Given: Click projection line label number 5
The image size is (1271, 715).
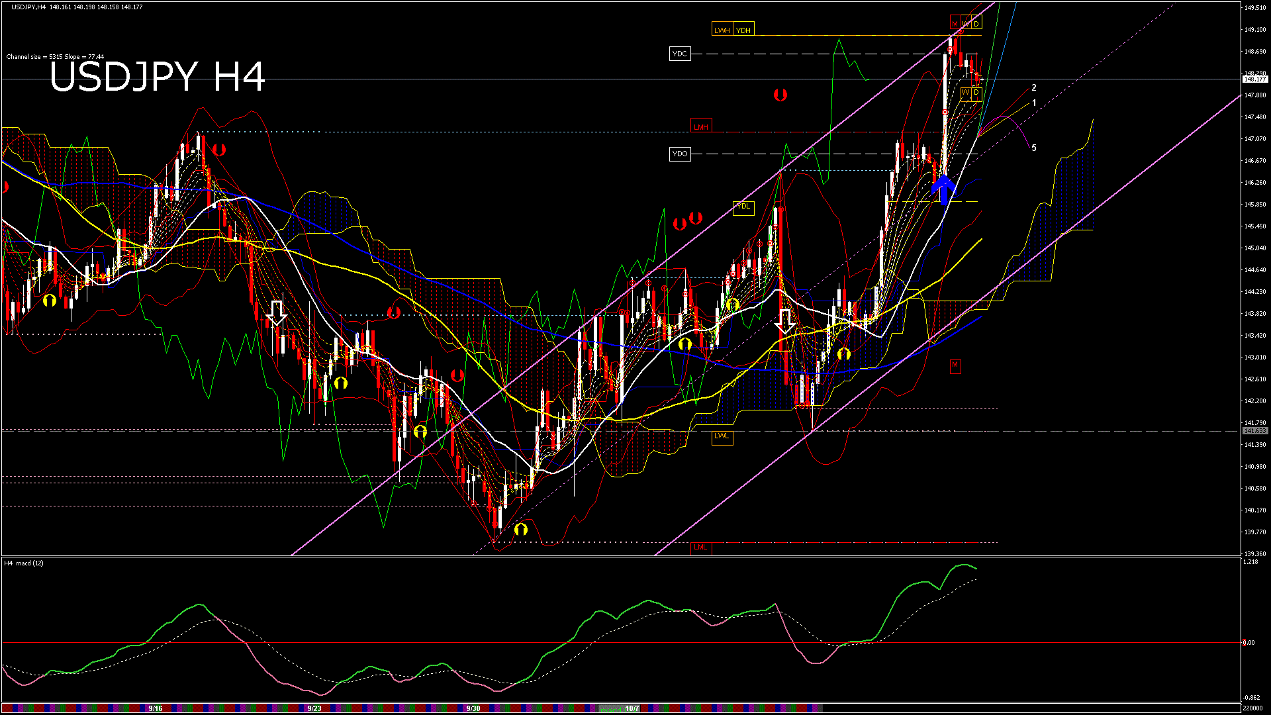Looking at the screenshot, I should point(1034,148).
